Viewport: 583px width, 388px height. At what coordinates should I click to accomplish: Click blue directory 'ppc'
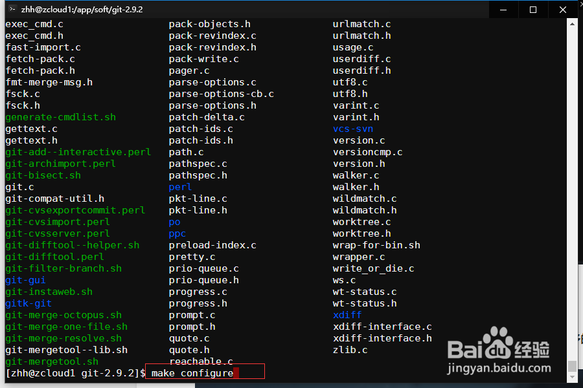click(177, 234)
